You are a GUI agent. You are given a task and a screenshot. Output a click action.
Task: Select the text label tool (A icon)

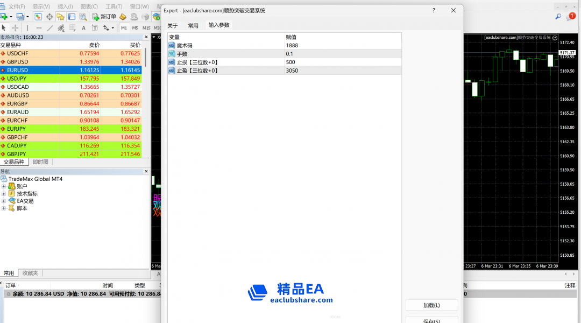point(83,28)
